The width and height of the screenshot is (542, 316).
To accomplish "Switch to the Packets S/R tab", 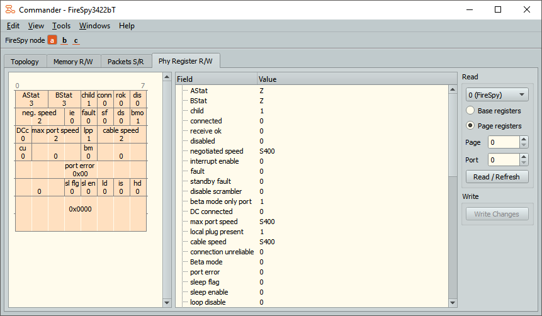I will click(125, 62).
